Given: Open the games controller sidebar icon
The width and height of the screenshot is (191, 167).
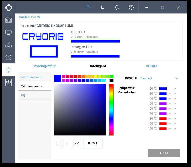Looking at the screenshot, I should tap(9, 45).
